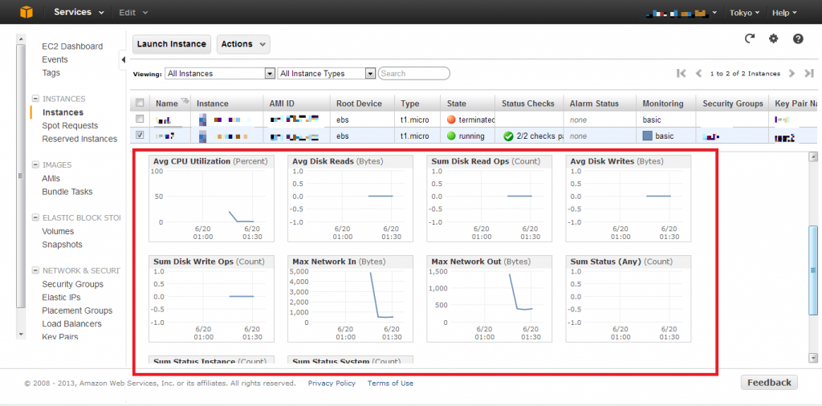Uncheck the running instance row checkbox
822x406 pixels.
140,135
